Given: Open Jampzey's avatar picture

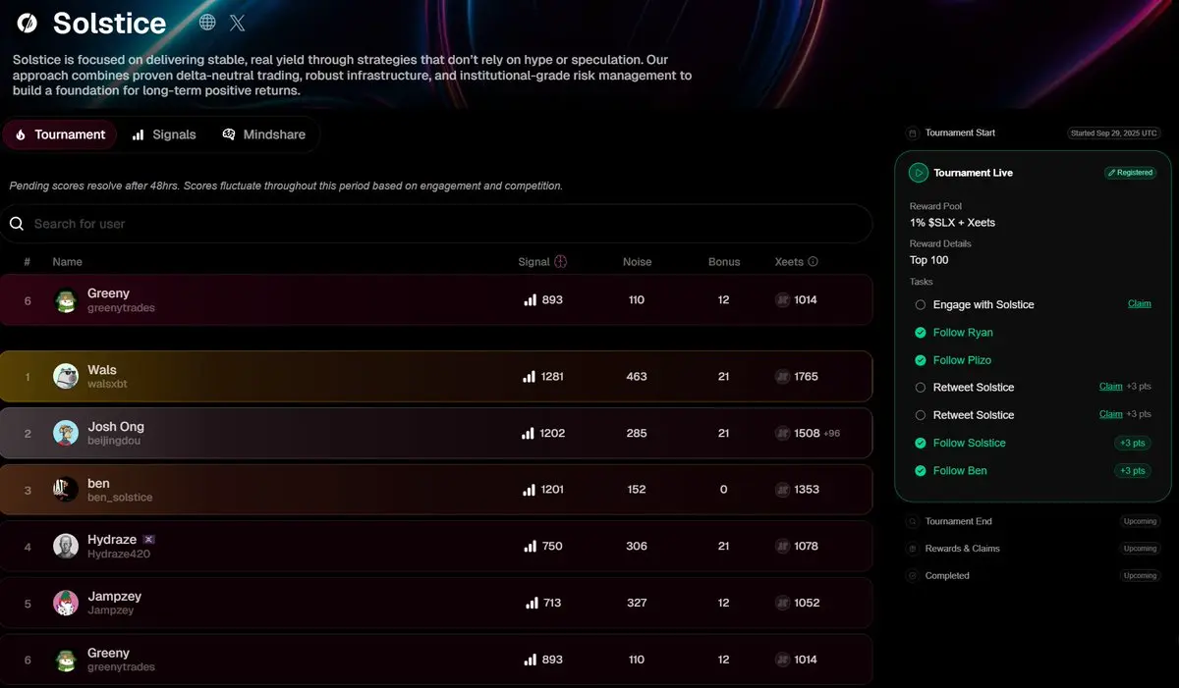Looking at the screenshot, I should point(66,603).
